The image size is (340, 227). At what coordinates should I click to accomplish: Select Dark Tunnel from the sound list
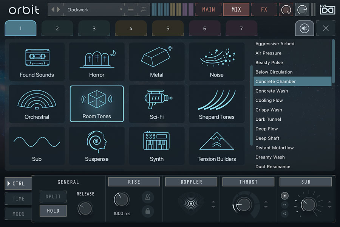[x=268, y=119]
